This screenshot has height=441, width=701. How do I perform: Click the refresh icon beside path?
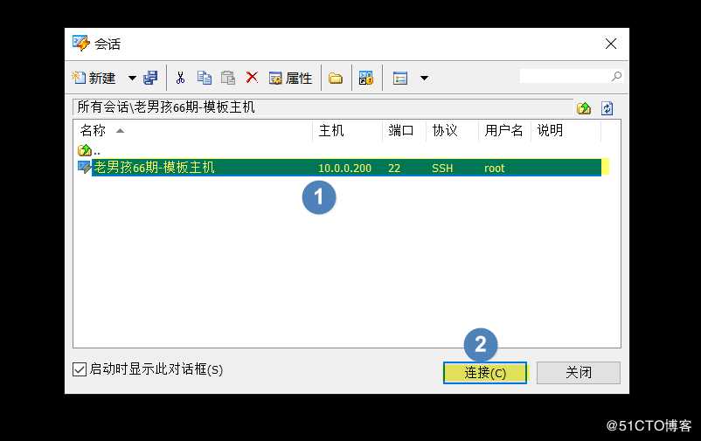607,108
